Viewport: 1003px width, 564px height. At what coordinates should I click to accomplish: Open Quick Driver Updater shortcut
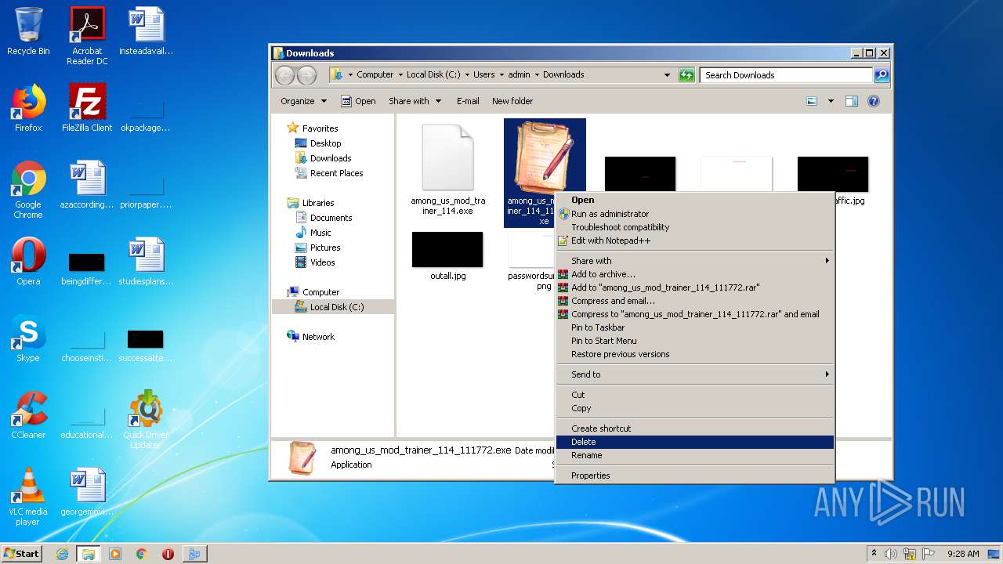pyautogui.click(x=146, y=420)
